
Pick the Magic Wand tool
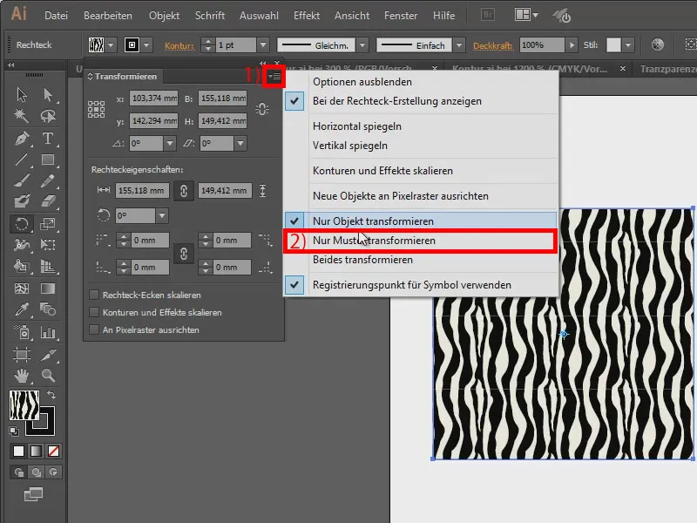pos(21,116)
